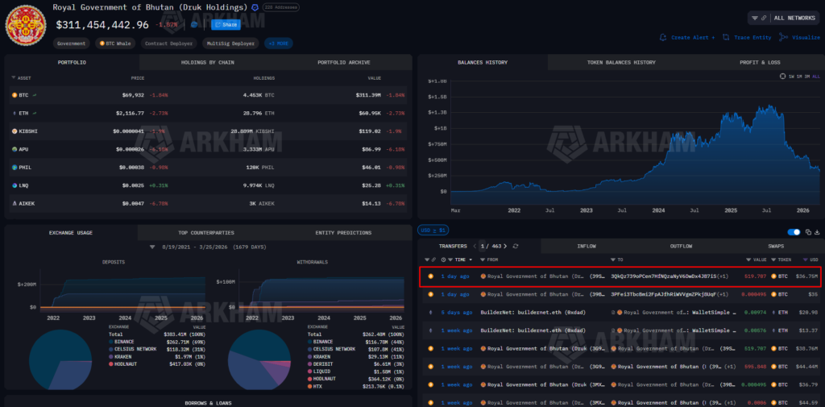The width and height of the screenshot is (825, 407).
Task: Click the PHIL token icon
Action: [x=15, y=167]
